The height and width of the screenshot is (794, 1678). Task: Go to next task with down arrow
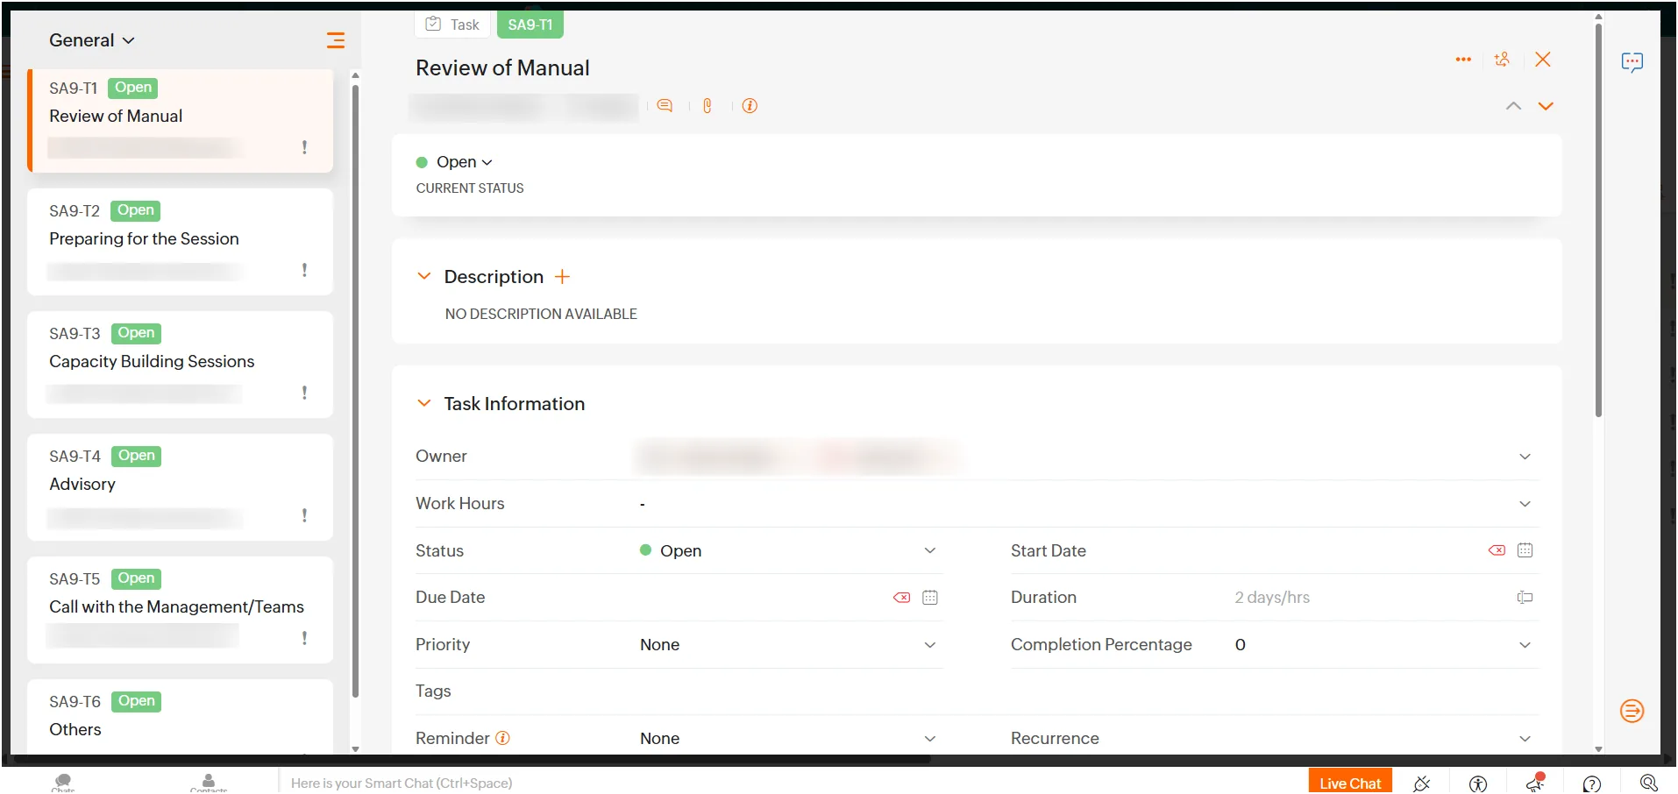[x=1546, y=106]
